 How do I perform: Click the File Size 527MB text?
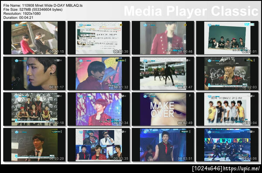click(33, 10)
